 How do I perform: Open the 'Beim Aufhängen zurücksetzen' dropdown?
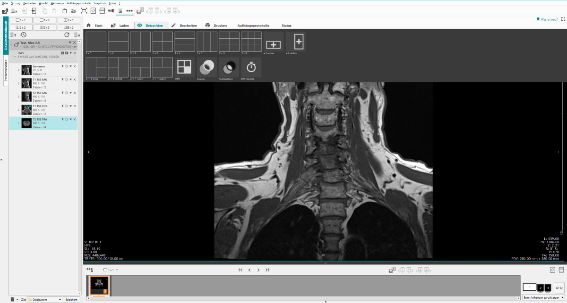point(543,297)
